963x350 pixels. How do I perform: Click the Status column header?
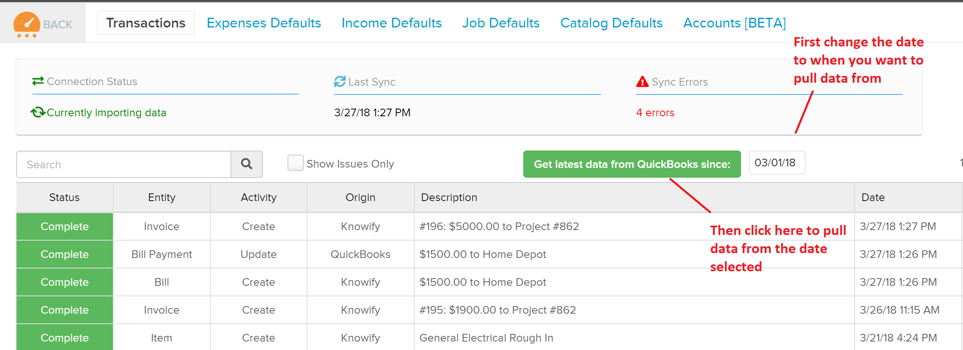(x=64, y=197)
